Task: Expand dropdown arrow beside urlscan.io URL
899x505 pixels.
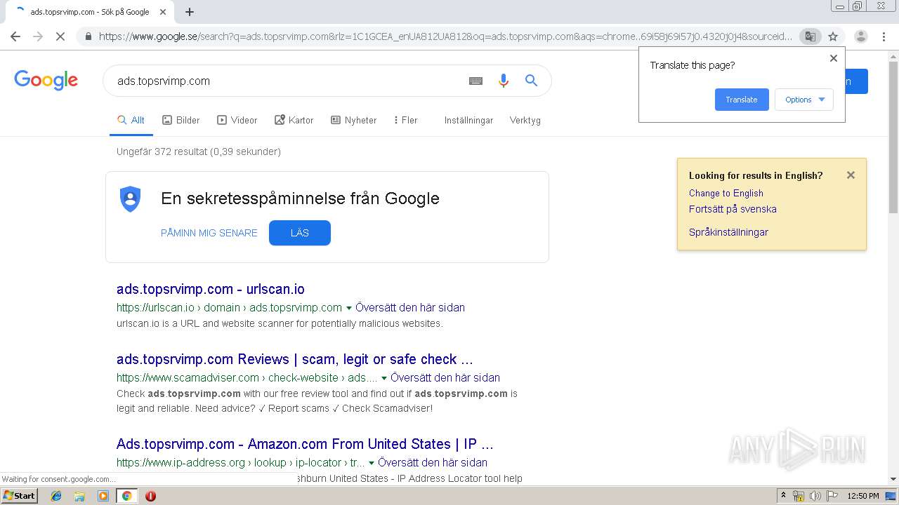Action: click(x=349, y=308)
